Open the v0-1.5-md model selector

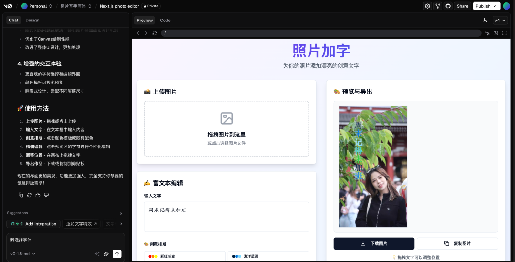coord(23,254)
